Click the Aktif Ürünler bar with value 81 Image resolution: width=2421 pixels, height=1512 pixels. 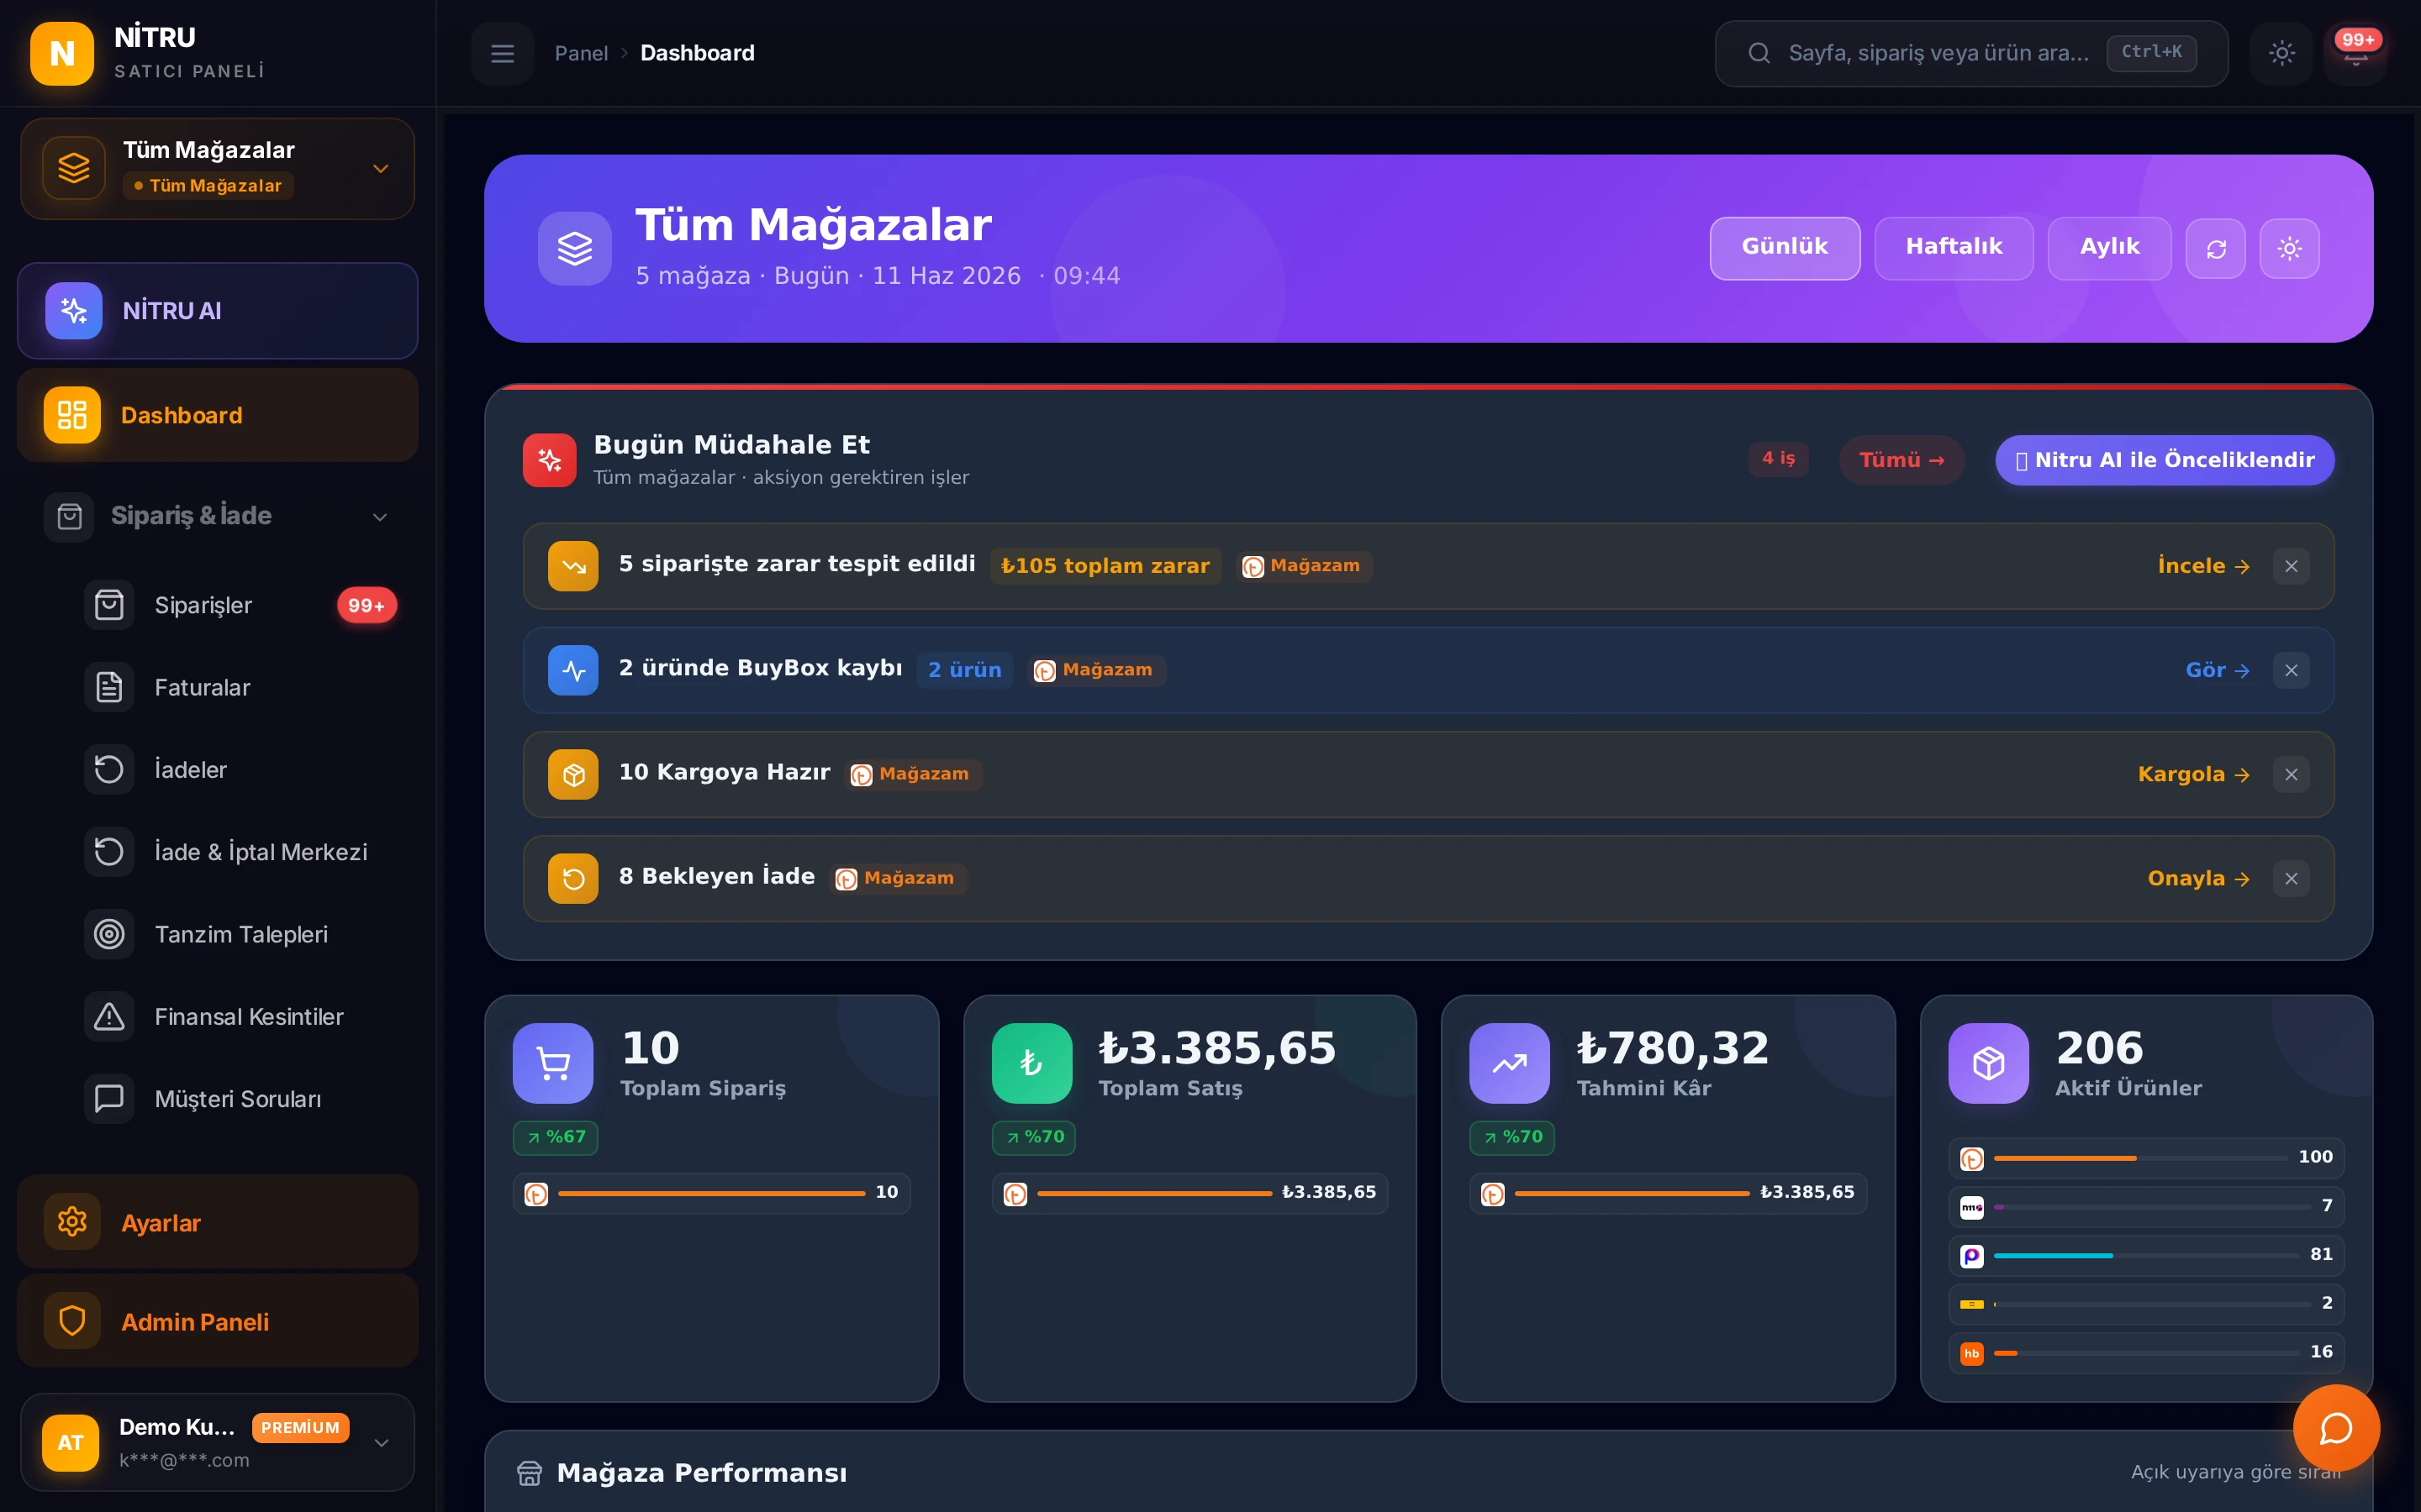tap(2146, 1255)
